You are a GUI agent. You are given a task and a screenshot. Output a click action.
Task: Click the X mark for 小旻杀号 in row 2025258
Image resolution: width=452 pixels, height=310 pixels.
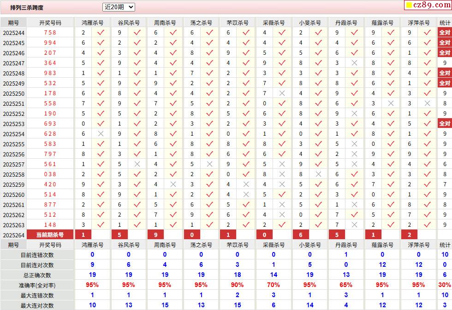click(x=318, y=174)
